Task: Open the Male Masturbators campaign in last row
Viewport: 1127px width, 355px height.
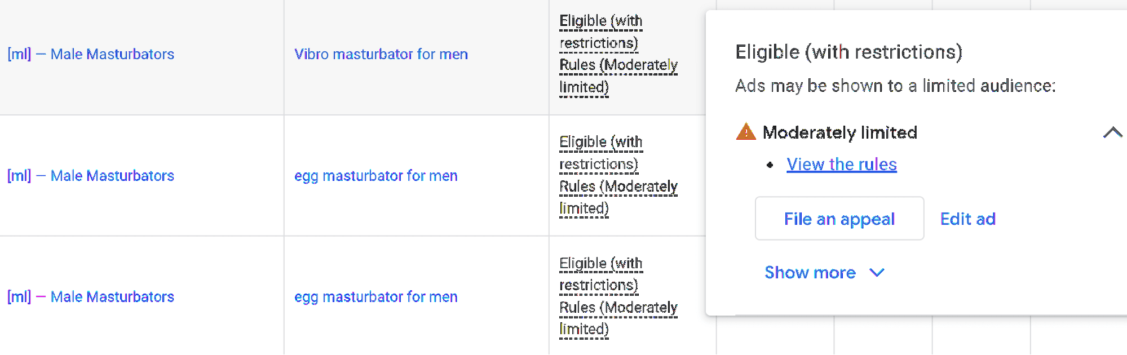Action: tap(91, 297)
